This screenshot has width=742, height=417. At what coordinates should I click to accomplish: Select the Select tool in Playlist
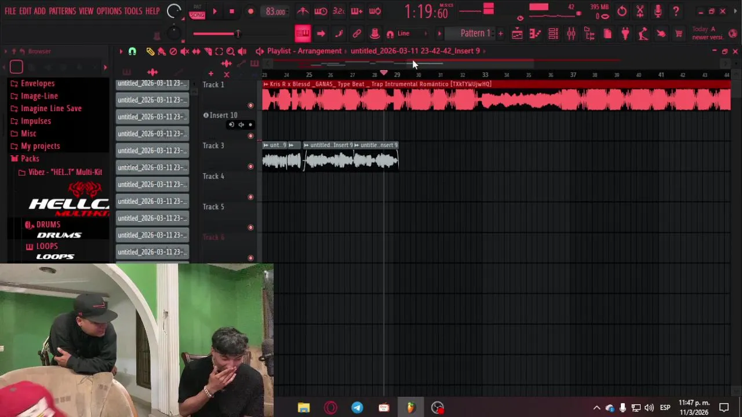[x=219, y=52]
